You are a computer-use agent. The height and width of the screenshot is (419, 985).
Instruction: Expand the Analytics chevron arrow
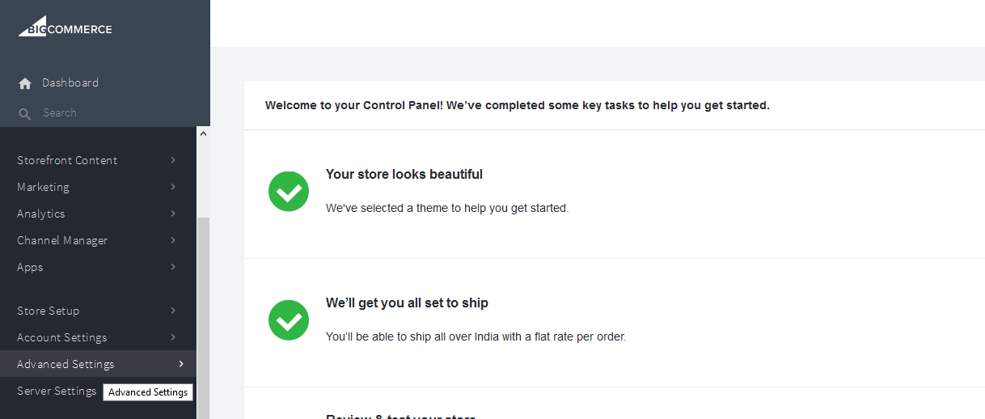point(173,214)
